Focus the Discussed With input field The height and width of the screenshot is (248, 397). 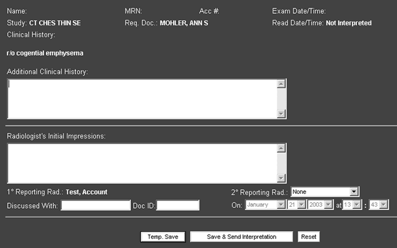pos(95,206)
